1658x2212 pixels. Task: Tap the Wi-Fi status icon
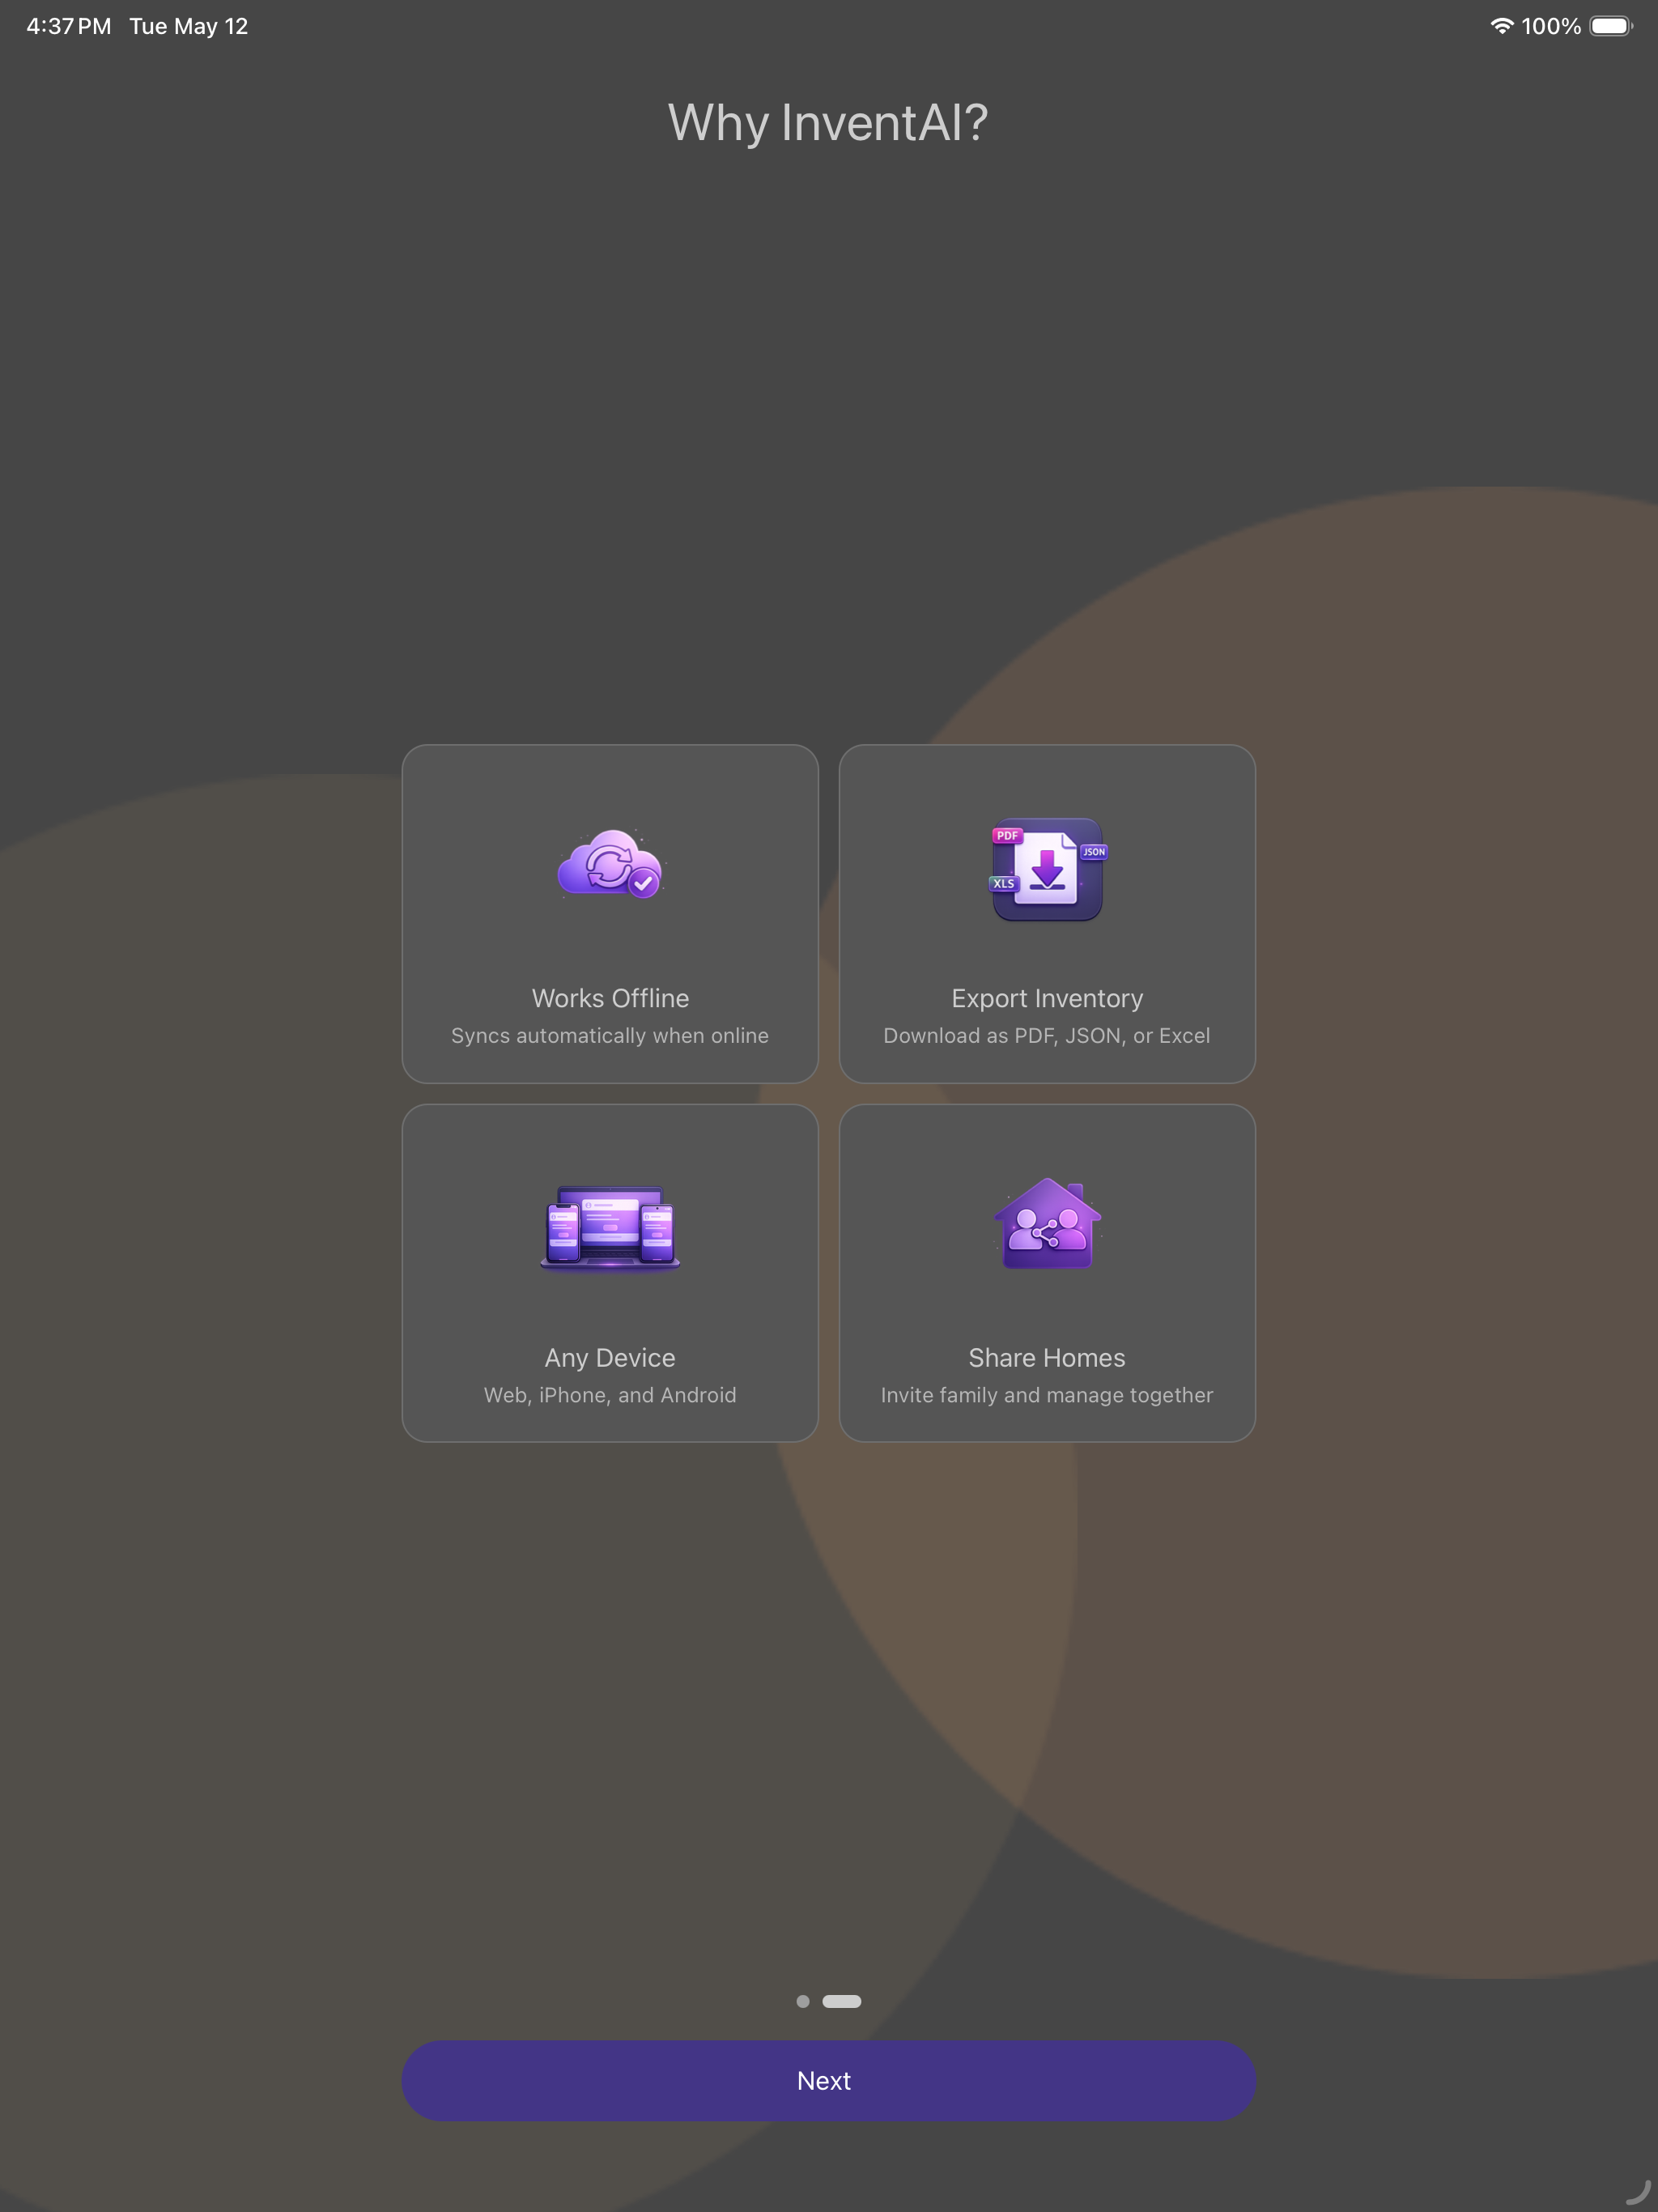click(1501, 26)
